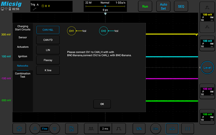
Task: Toggle the Run acquisition button
Action: [145, 6]
